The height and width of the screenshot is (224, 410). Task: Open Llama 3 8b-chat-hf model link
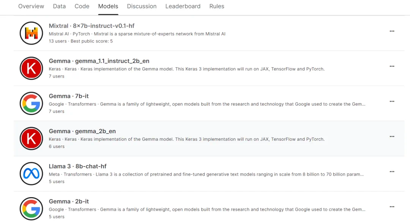77,166
